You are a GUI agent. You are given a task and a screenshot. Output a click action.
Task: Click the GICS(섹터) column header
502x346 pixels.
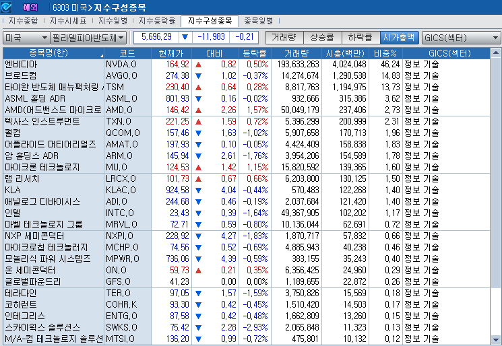coord(446,53)
